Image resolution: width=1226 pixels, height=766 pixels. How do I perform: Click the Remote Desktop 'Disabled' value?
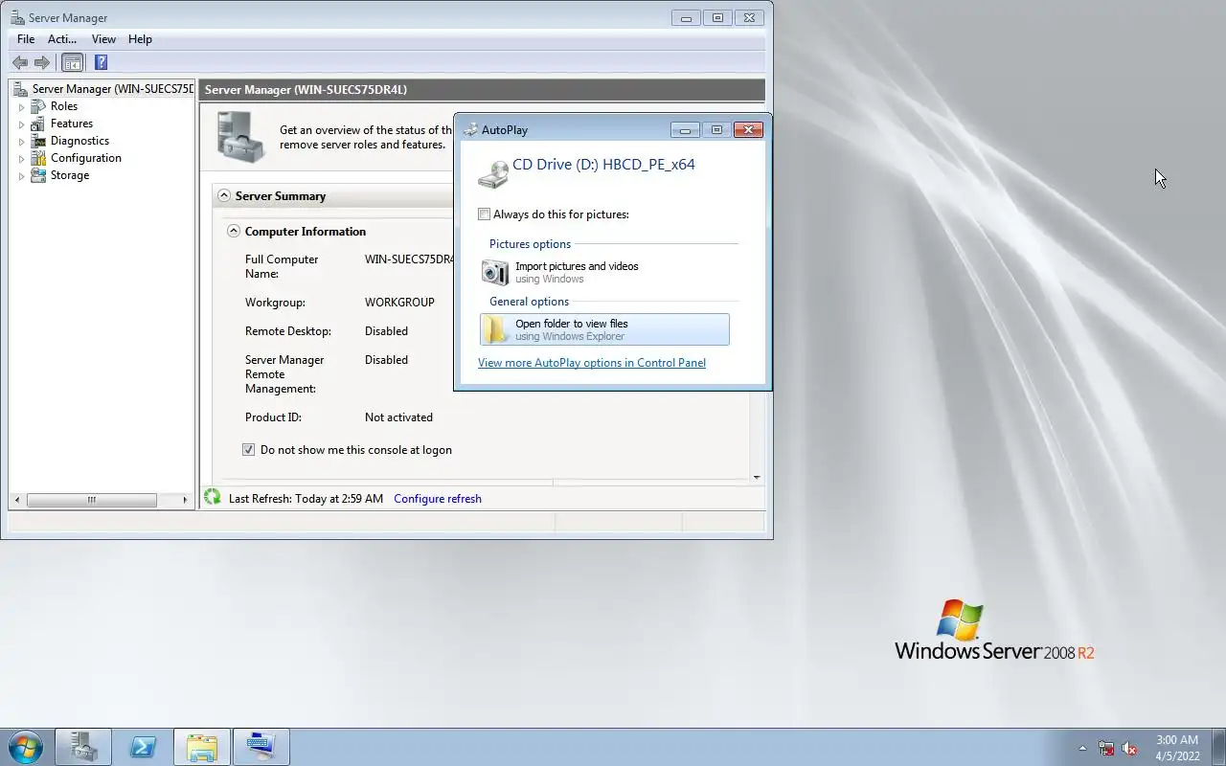386,331
